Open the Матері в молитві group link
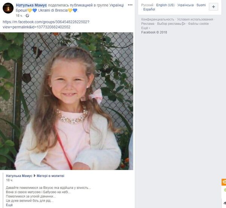The height and width of the screenshot is (208, 226). (50, 176)
